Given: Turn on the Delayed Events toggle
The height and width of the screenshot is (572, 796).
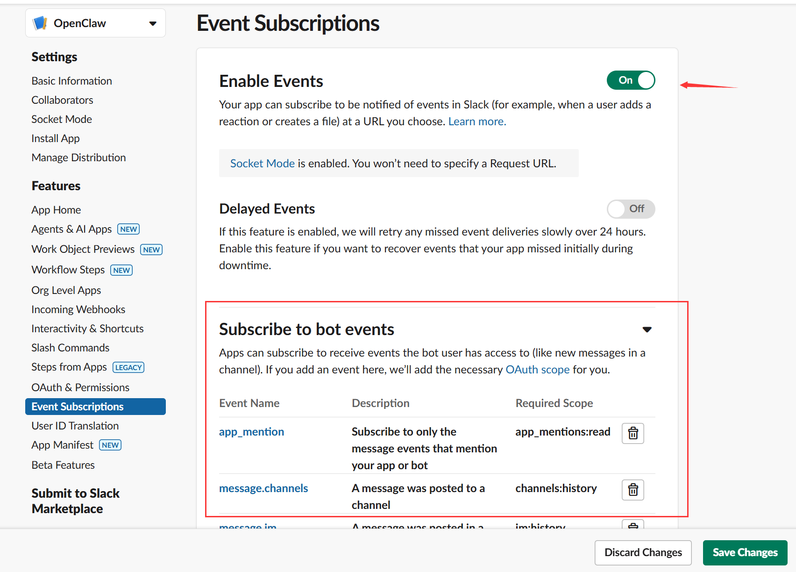Looking at the screenshot, I should click(x=631, y=209).
